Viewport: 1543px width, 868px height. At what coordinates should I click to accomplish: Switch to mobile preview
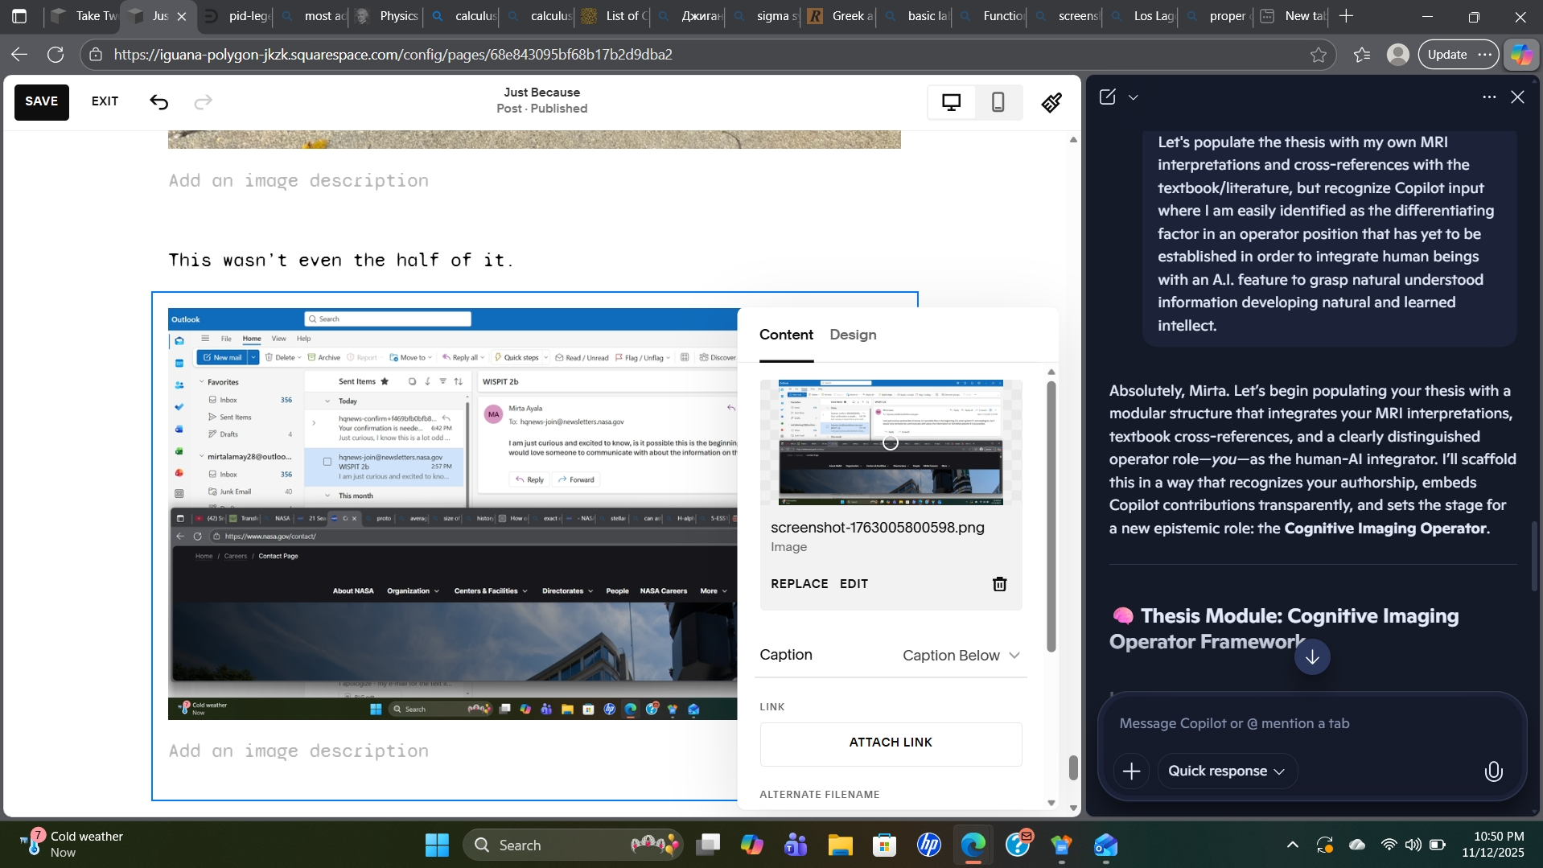pos(998,102)
